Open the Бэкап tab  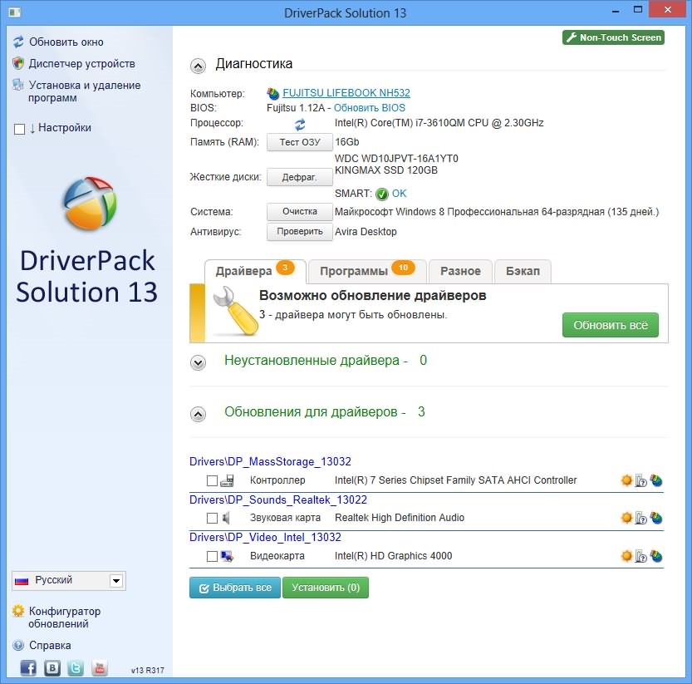click(x=523, y=272)
